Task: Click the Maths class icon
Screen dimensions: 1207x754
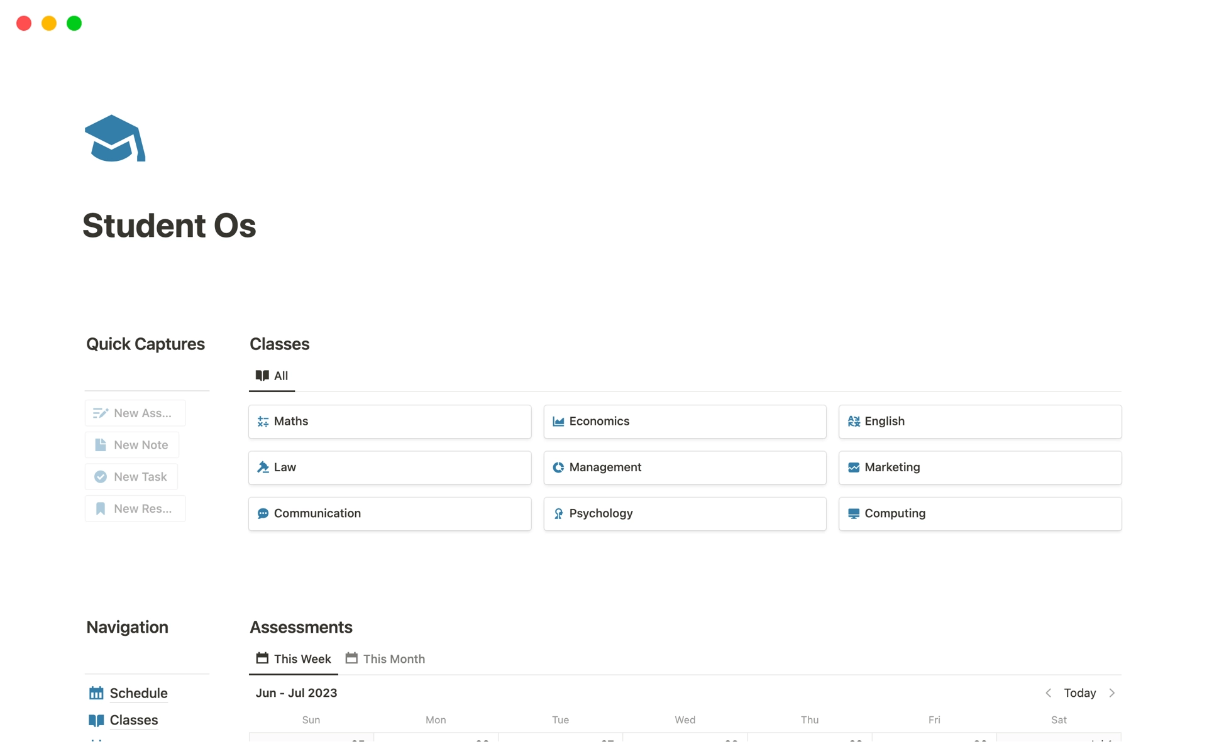Action: [262, 420]
